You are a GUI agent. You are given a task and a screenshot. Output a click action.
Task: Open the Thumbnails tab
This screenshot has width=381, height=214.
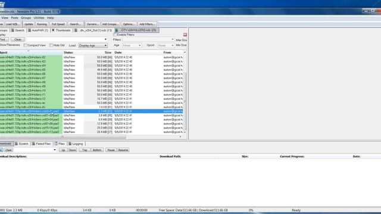point(61,30)
